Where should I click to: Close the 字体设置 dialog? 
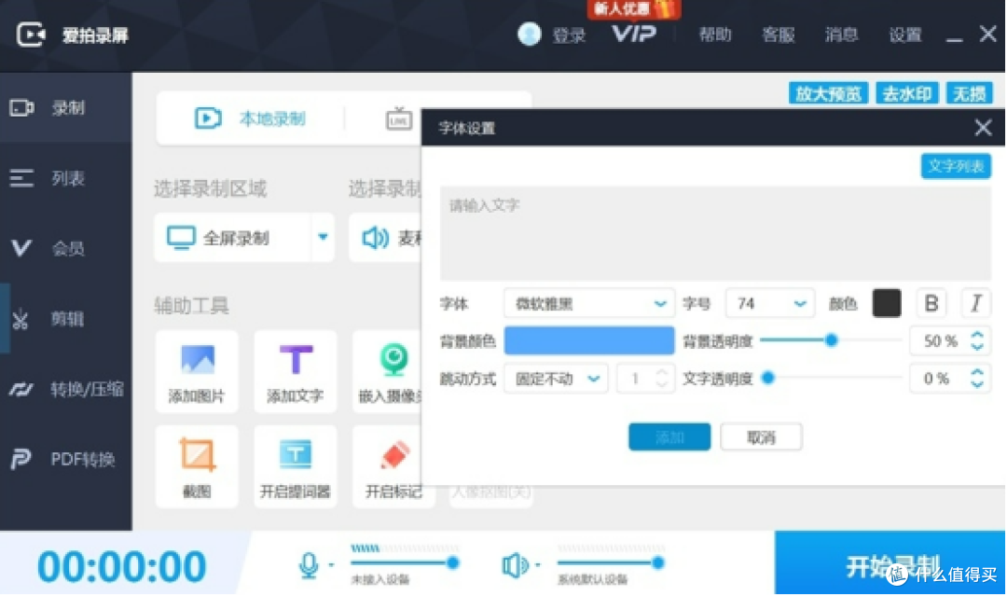[983, 128]
